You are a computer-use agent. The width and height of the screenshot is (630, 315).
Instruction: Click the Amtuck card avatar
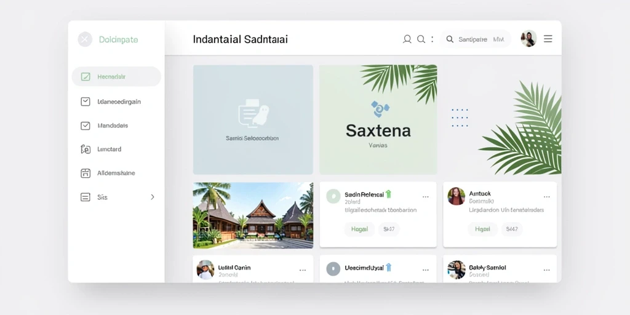tap(457, 196)
